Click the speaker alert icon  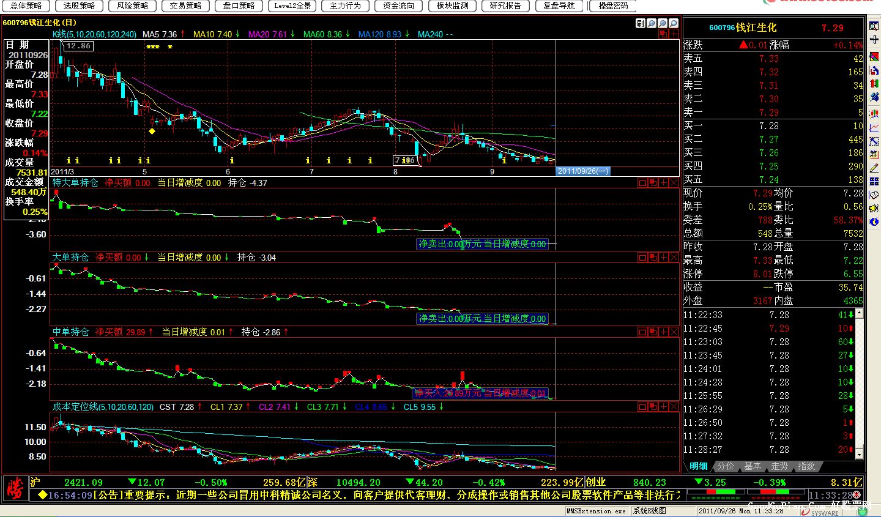click(874, 209)
